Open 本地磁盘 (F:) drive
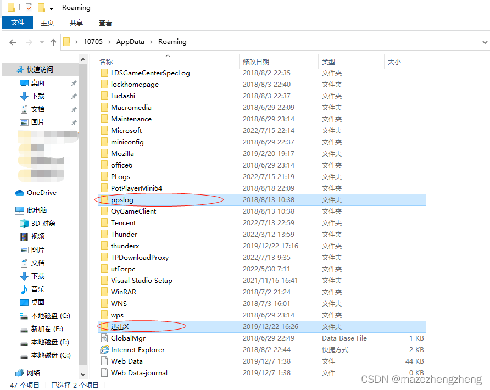The height and width of the screenshot is (390, 490). tap(50, 342)
